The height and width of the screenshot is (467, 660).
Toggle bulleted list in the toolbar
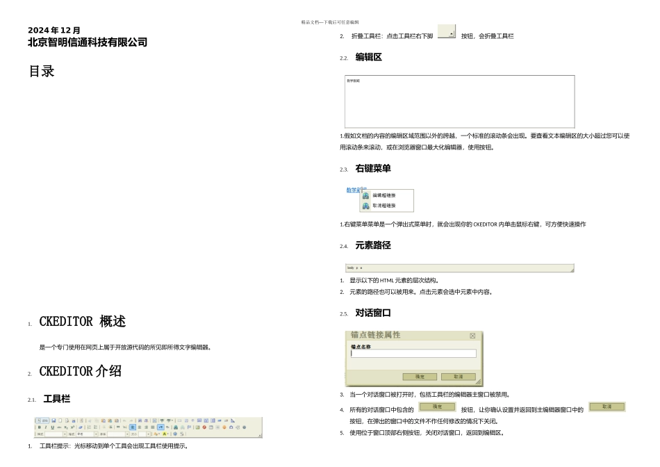point(96,427)
